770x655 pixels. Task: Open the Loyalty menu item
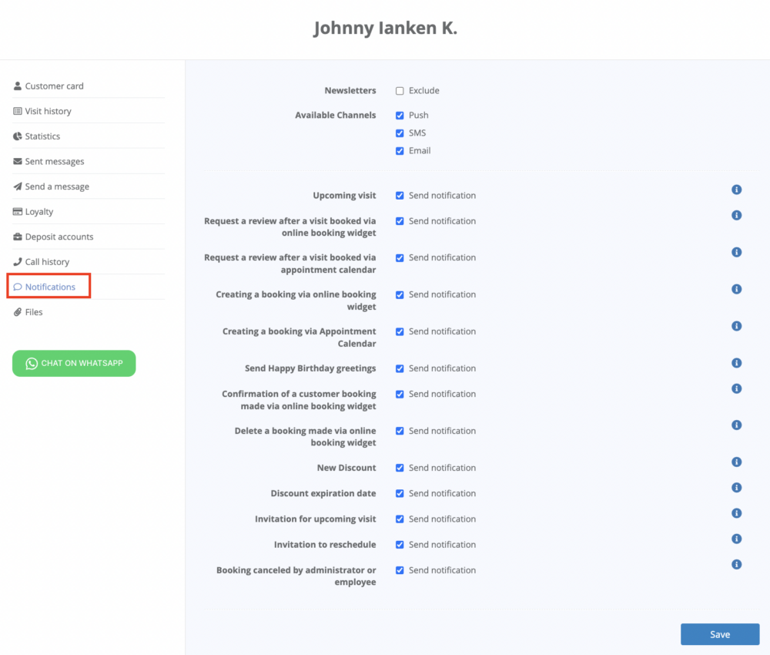pos(38,212)
